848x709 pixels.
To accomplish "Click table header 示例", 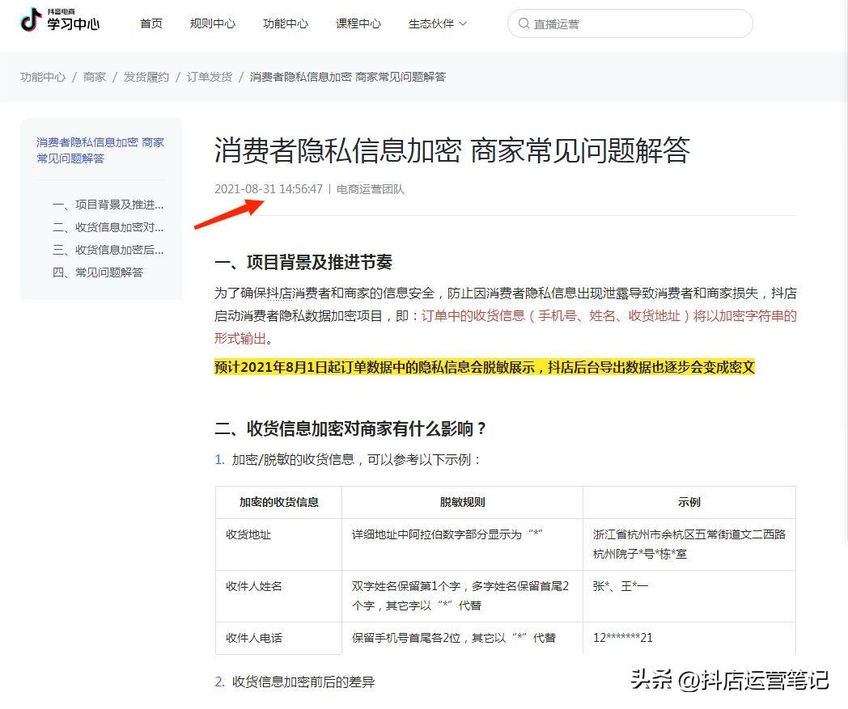I will click(689, 502).
